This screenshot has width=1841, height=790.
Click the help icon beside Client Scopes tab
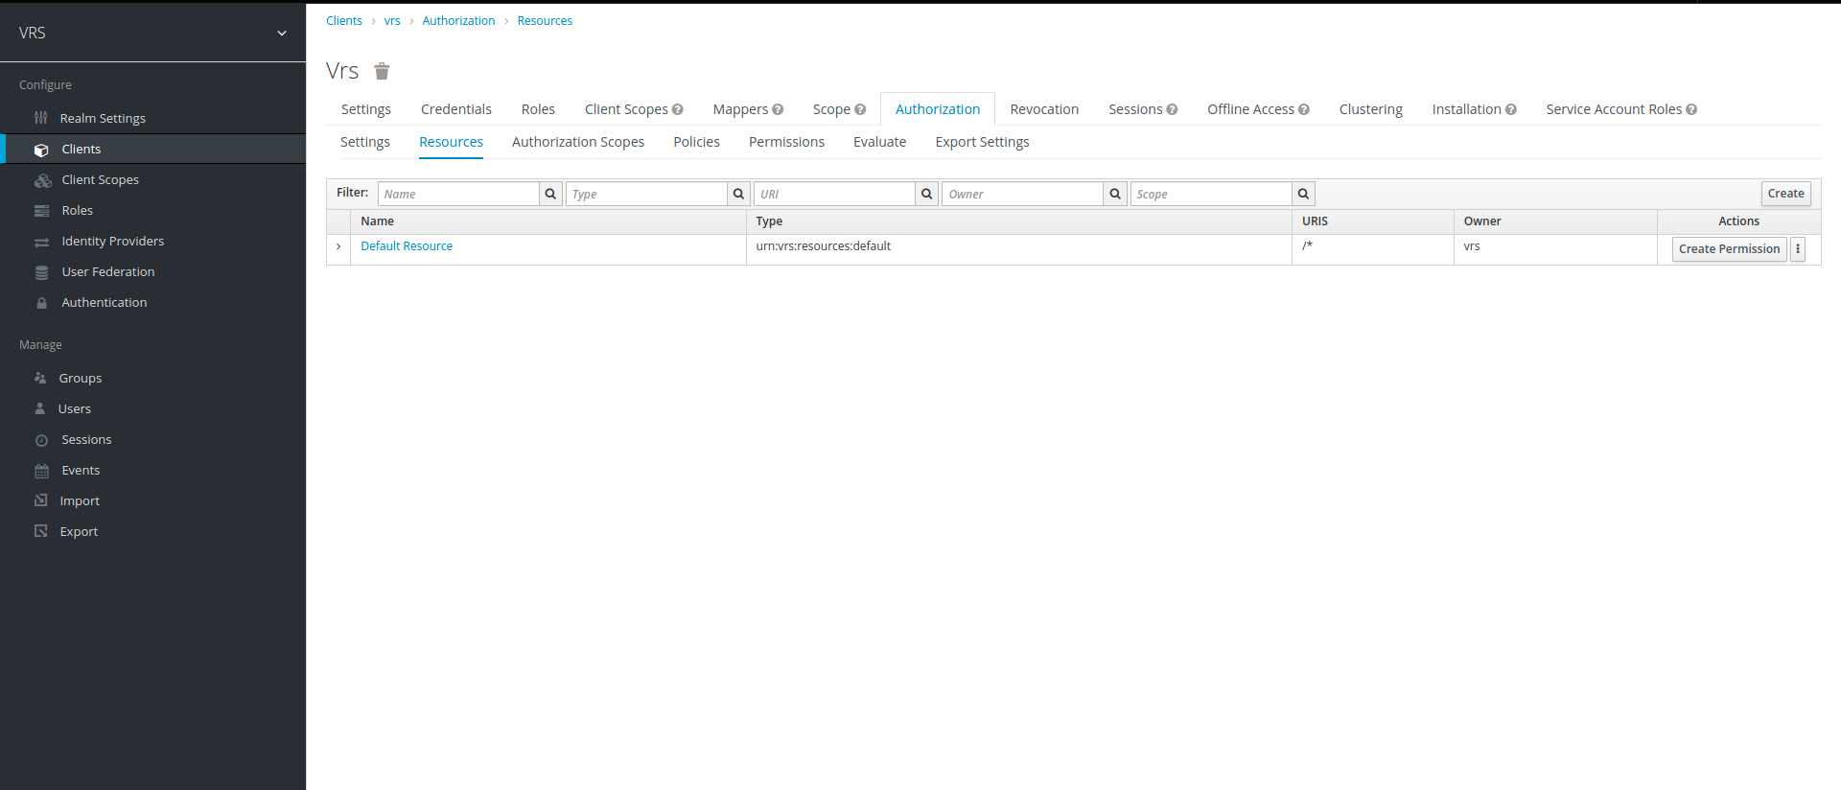[x=678, y=110]
